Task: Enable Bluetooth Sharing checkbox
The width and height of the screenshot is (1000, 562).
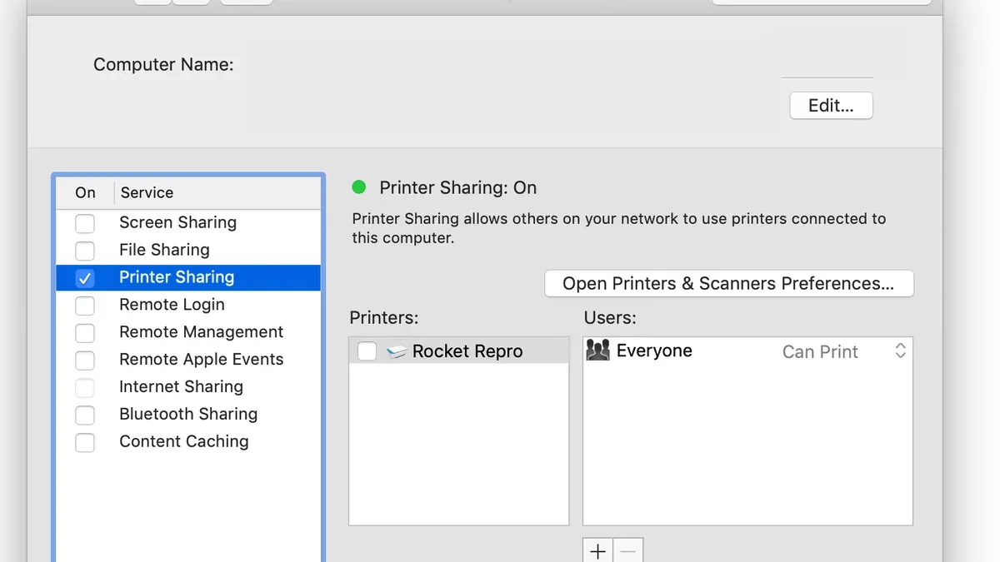Action: (85, 415)
